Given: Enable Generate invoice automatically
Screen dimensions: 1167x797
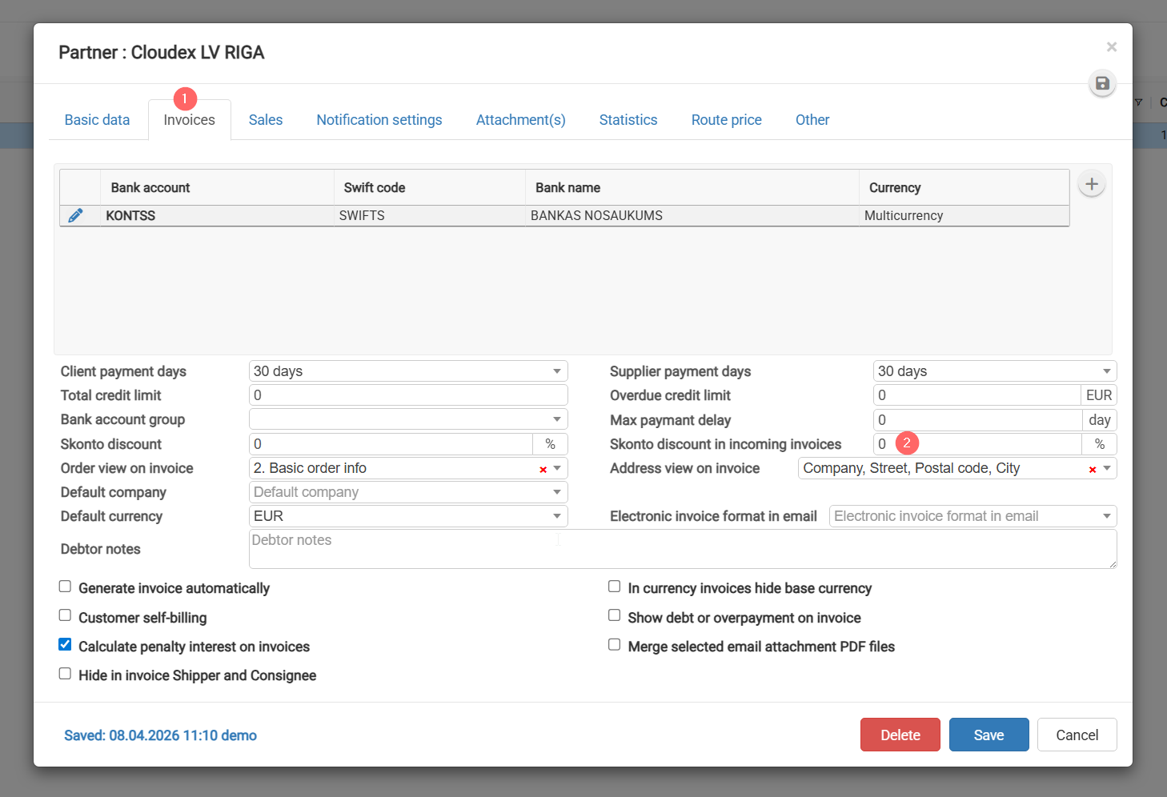Looking at the screenshot, I should tap(65, 587).
